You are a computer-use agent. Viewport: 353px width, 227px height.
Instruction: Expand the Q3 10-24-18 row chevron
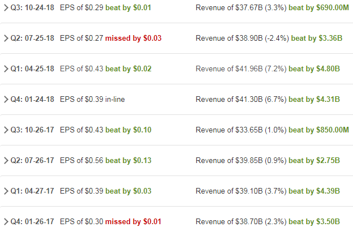point(6,8)
